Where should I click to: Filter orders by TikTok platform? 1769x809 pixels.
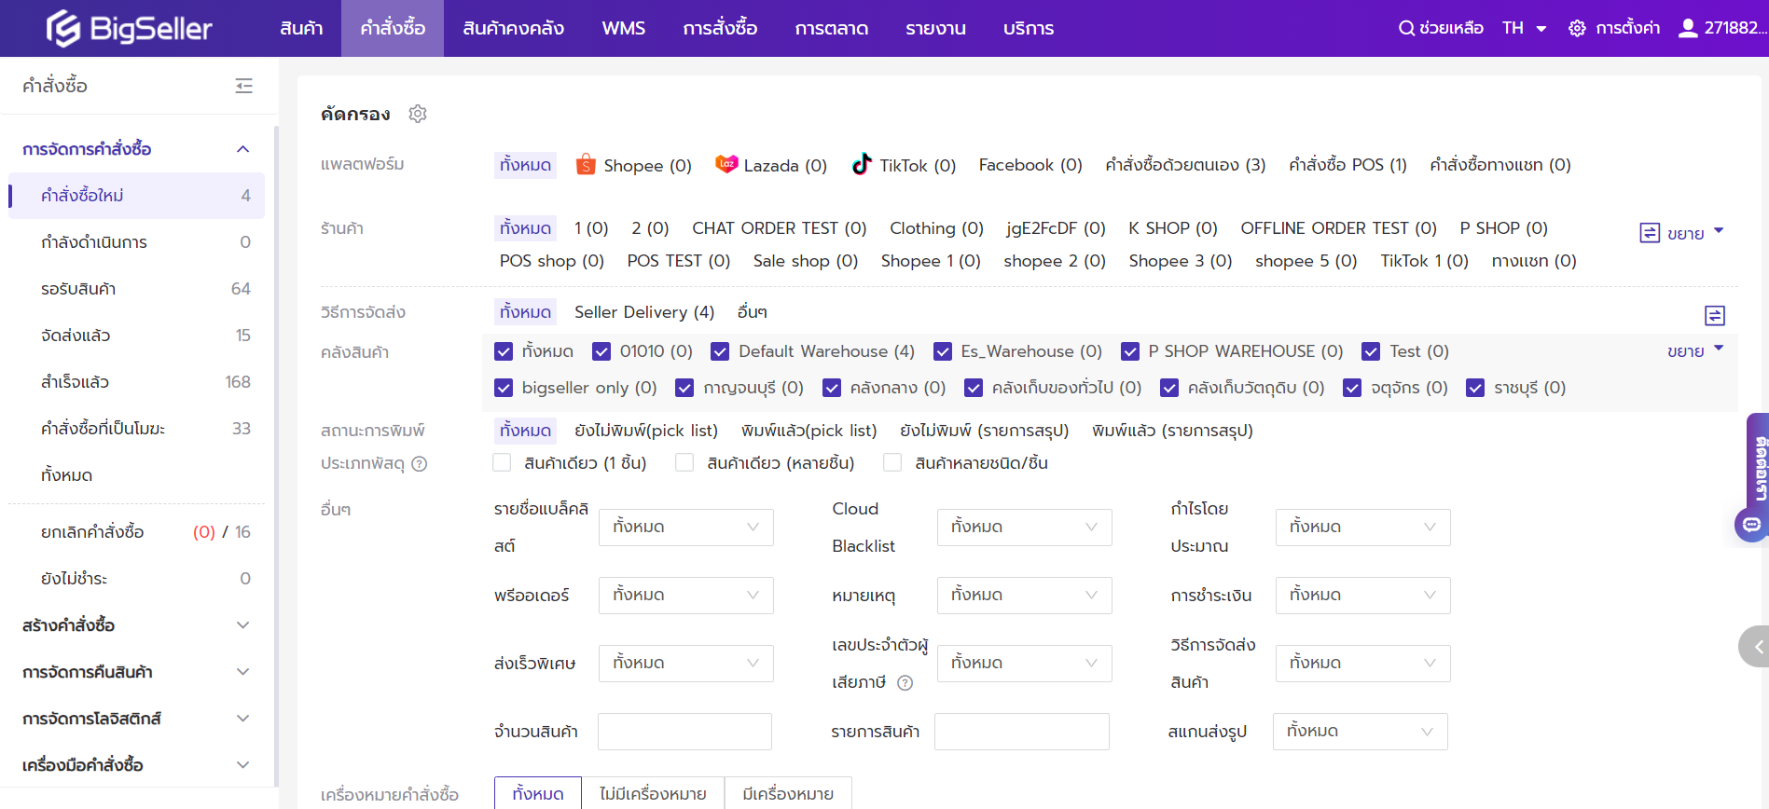pos(904,165)
